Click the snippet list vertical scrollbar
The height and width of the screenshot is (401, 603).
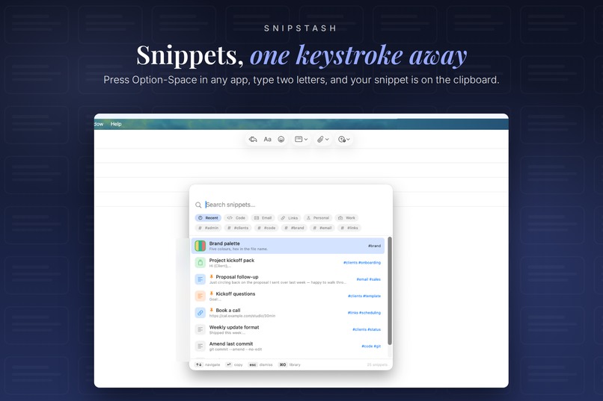[x=390, y=291]
